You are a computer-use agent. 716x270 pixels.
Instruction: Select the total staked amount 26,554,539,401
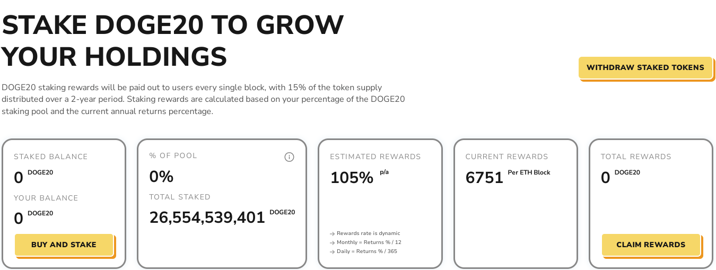pyautogui.click(x=207, y=217)
